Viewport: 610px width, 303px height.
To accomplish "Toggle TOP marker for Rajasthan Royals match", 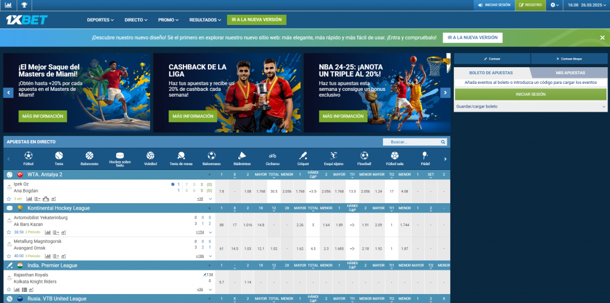I will click(9, 278).
